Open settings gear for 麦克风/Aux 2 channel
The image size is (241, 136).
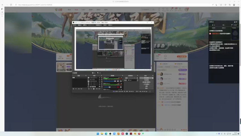click(x=121, y=87)
